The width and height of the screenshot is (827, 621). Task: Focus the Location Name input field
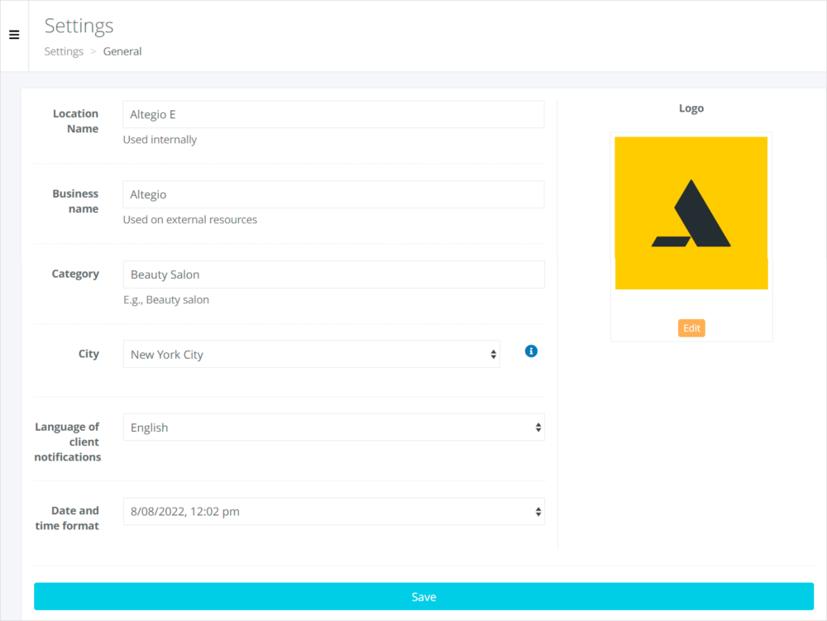point(333,114)
